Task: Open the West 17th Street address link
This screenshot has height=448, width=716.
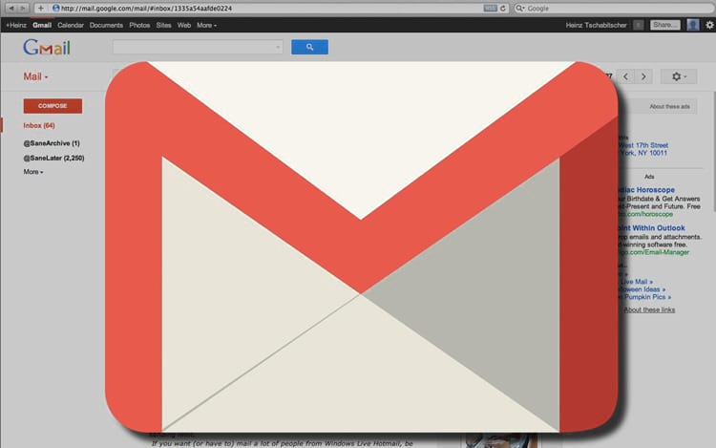Action: pos(643,145)
